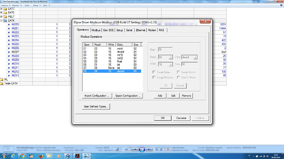Screen dimensions: 284x159
Task: Switch to the Ethernet tab
Action: click(x=140, y=30)
